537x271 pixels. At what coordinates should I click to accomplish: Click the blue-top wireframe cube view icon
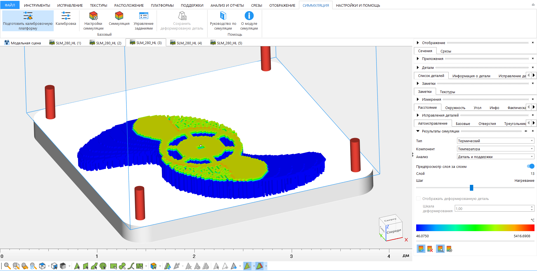[42, 266]
